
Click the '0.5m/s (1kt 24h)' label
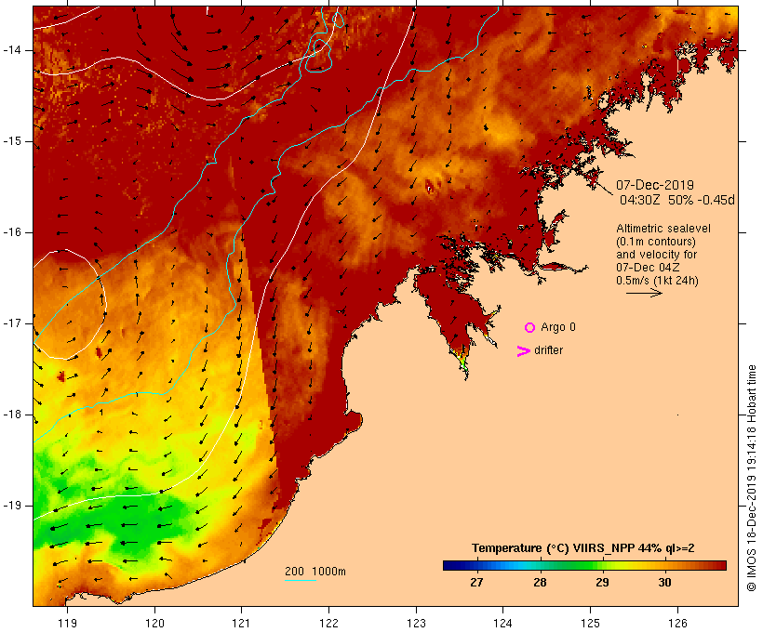point(657,281)
